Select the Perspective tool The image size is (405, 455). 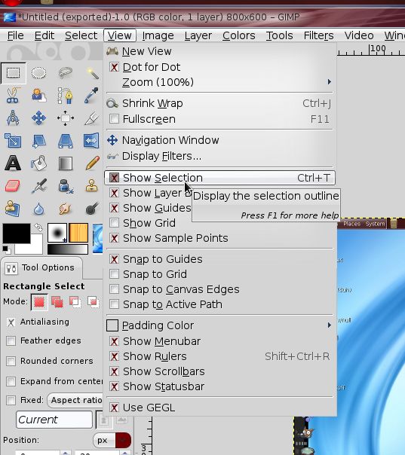[65, 141]
